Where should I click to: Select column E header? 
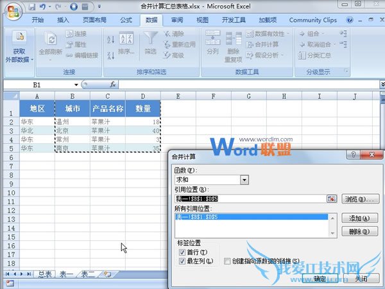point(178,96)
